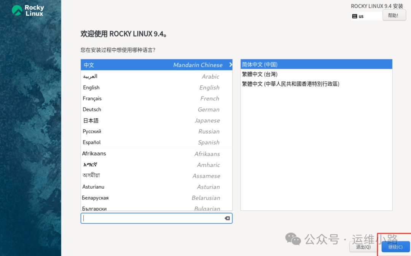Select the Arabic language row

point(156,76)
